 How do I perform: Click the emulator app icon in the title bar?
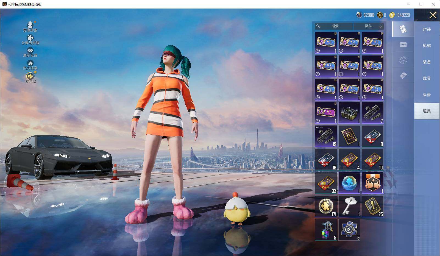point(4,4)
